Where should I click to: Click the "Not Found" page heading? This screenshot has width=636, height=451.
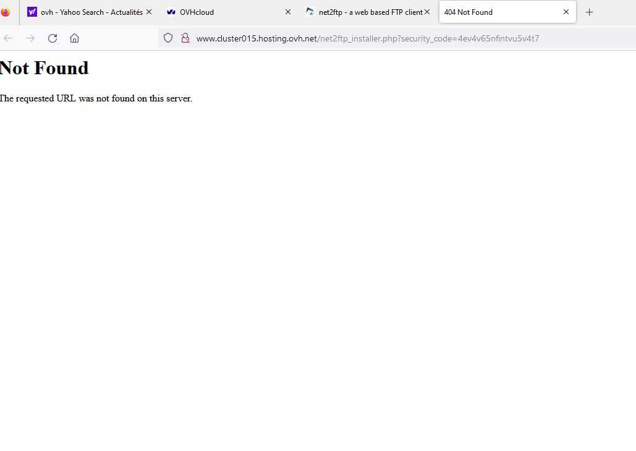point(45,68)
